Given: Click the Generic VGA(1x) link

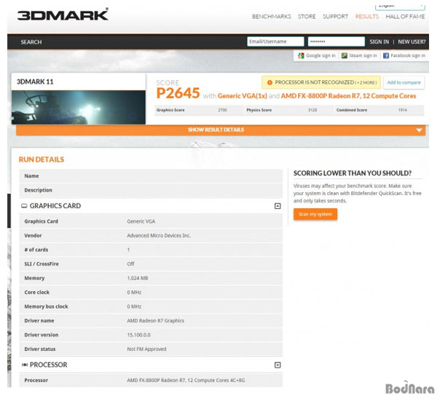Looking at the screenshot, I should click(x=243, y=96).
